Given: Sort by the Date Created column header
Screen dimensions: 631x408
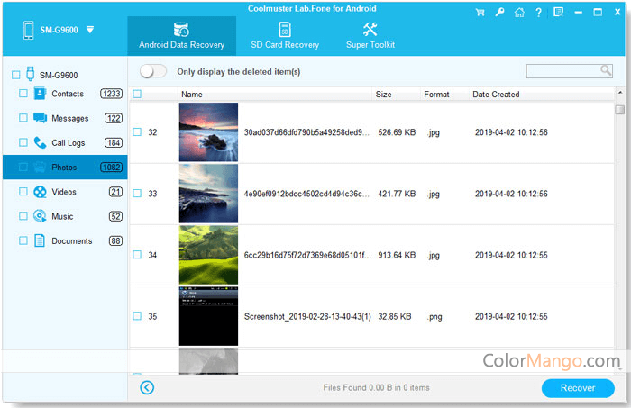Looking at the screenshot, I should 496,95.
